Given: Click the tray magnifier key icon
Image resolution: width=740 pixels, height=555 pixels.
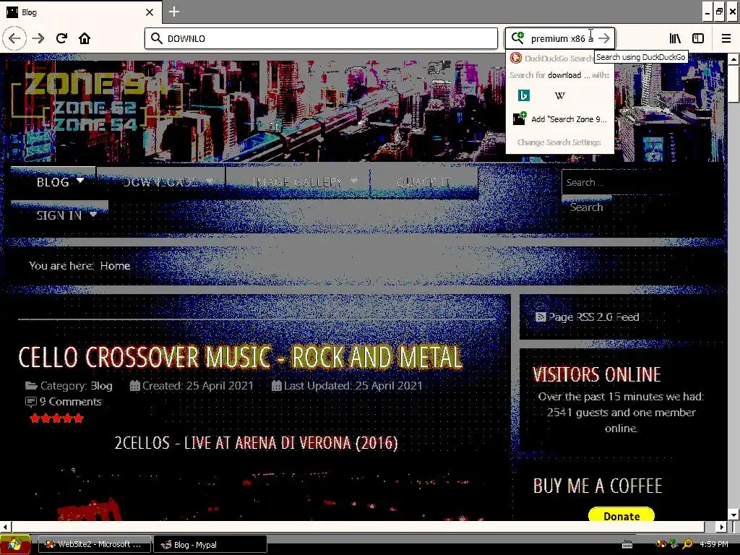Looking at the screenshot, I should point(688,545).
